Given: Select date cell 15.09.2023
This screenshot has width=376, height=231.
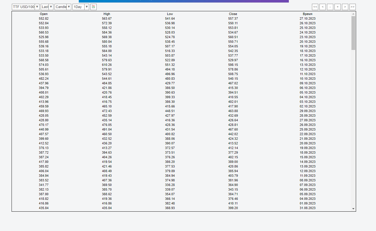Looking at the screenshot, I should [x=308, y=157].
